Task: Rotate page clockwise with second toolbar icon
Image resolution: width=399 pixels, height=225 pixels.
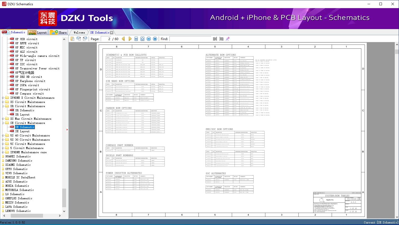Action: 79,39
